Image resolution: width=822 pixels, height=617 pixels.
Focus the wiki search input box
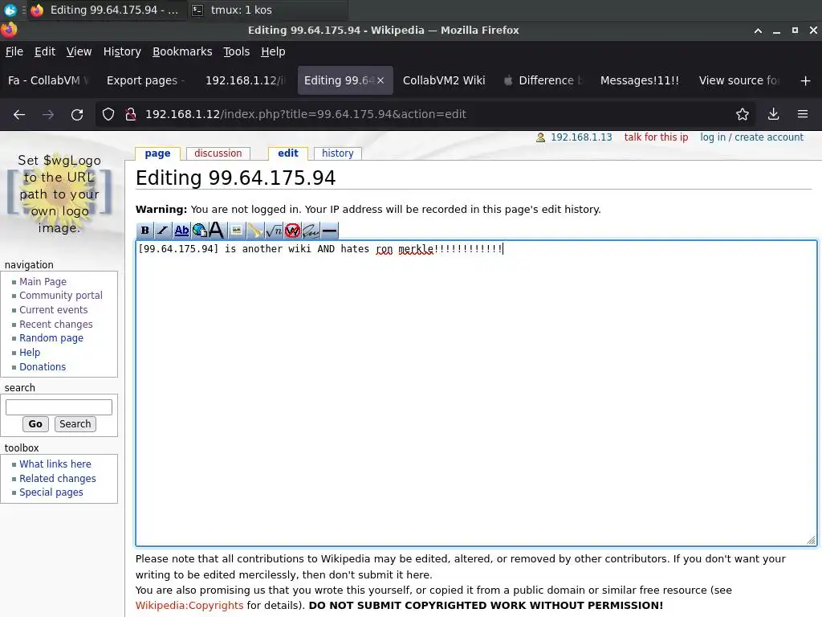[59, 407]
